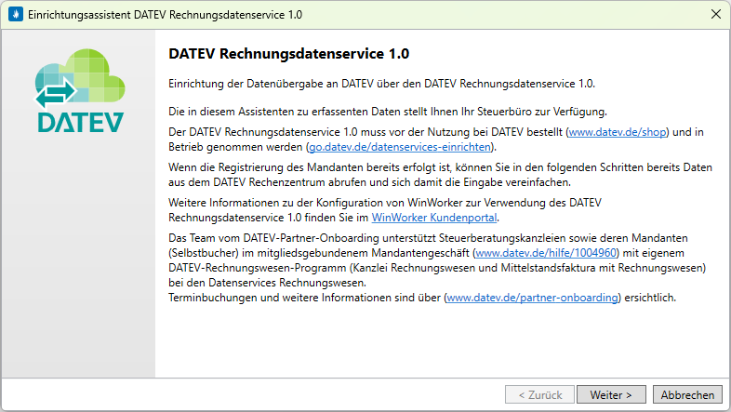The image size is (731, 412).
Task: Click the paragraph starting 'Wenn die Registrierung'
Action: 440,175
